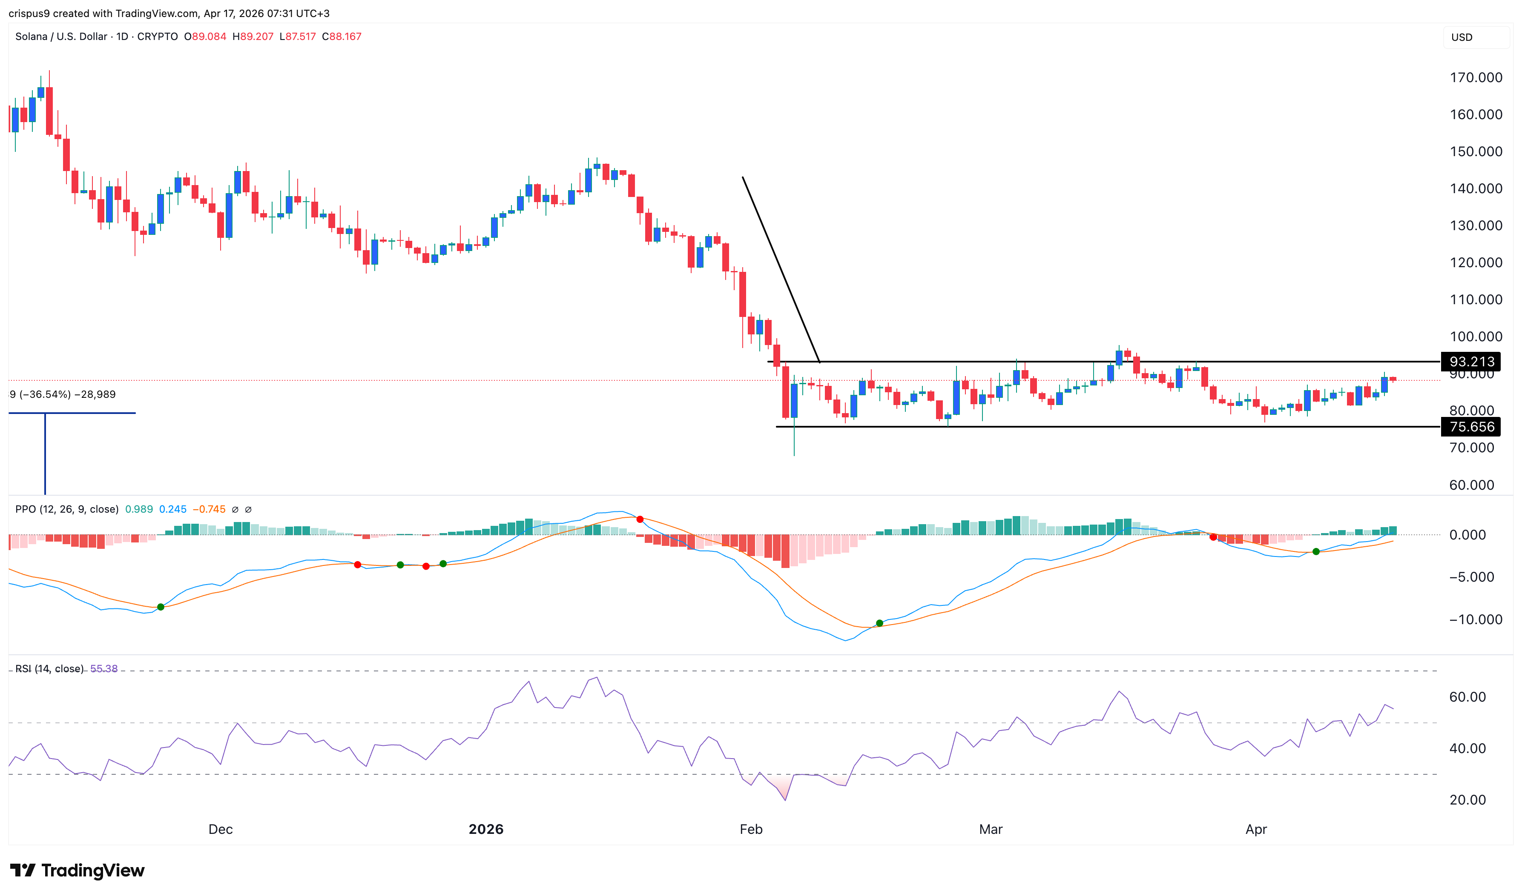Click the green crossover dot at PPO late-November low
This screenshot has width=1522, height=896.
point(161,607)
